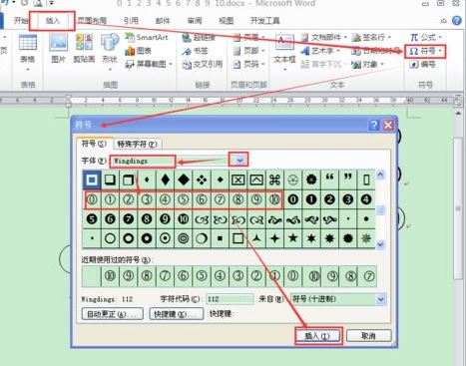The image size is (466, 366).
Task: Click the 自动更正(A) AutoCorrect button
Action: [113, 314]
